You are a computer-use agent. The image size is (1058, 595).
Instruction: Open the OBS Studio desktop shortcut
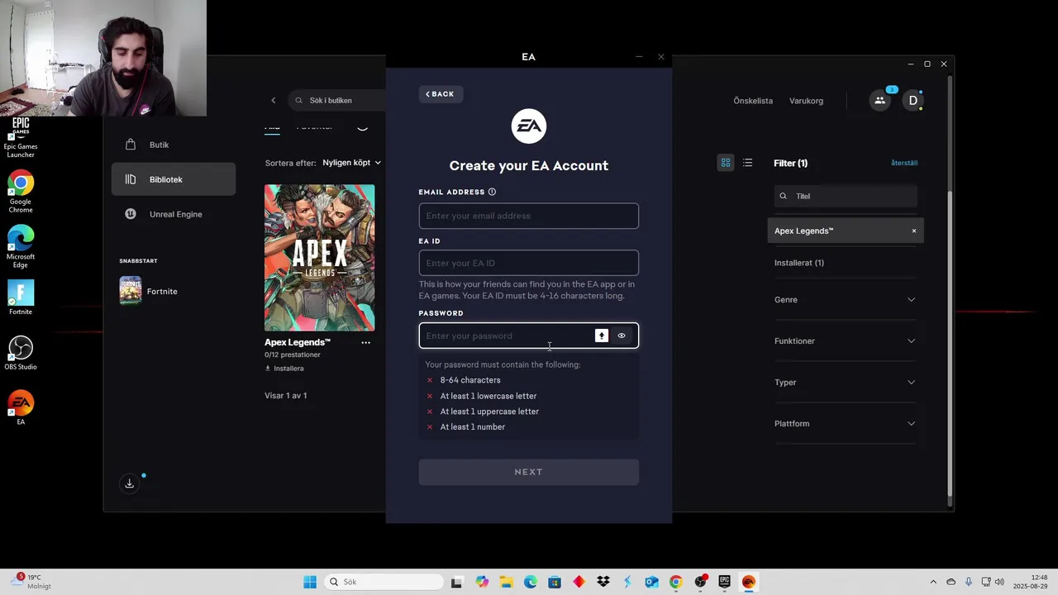click(21, 353)
